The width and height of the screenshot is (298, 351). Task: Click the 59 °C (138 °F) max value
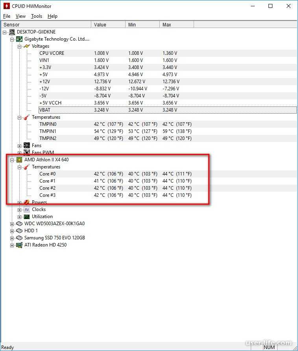(177, 131)
